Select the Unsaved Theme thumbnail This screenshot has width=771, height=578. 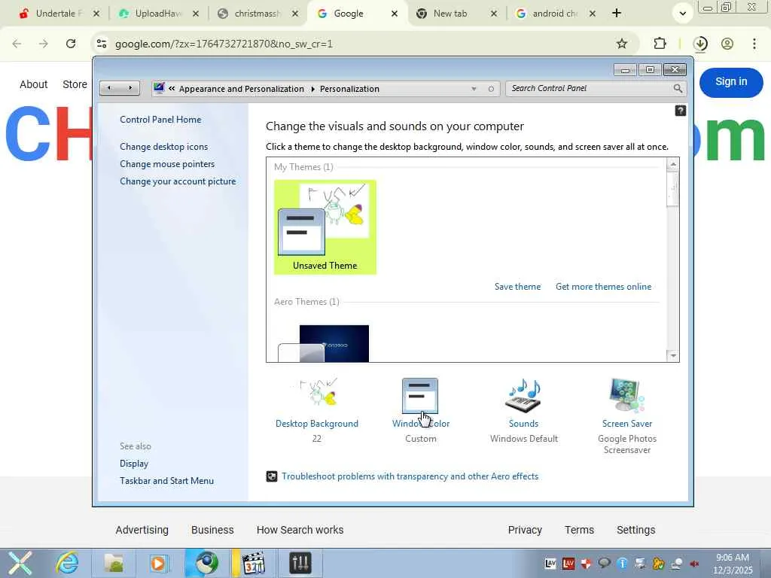pyautogui.click(x=325, y=227)
